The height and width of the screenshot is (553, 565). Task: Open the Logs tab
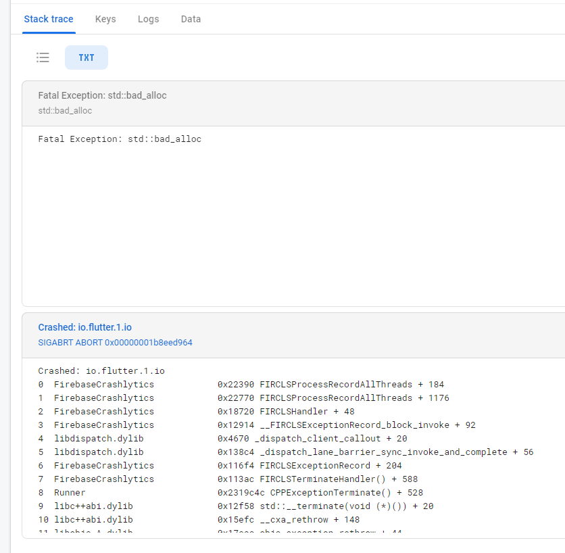point(149,19)
